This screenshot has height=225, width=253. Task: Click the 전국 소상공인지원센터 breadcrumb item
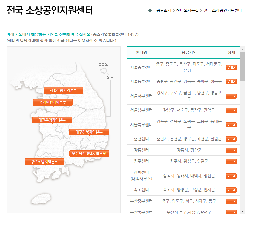coord(223,10)
